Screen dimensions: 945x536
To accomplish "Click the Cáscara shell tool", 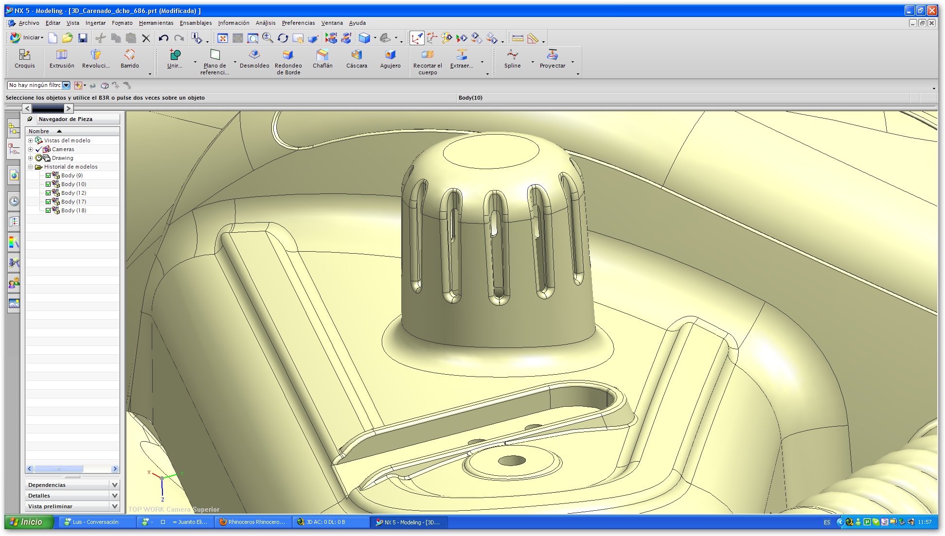I will click(x=357, y=59).
